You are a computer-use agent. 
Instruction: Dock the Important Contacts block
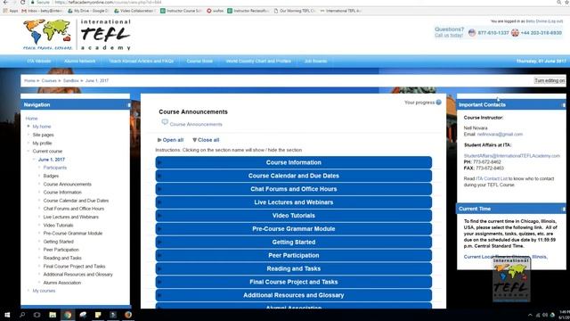pos(564,105)
